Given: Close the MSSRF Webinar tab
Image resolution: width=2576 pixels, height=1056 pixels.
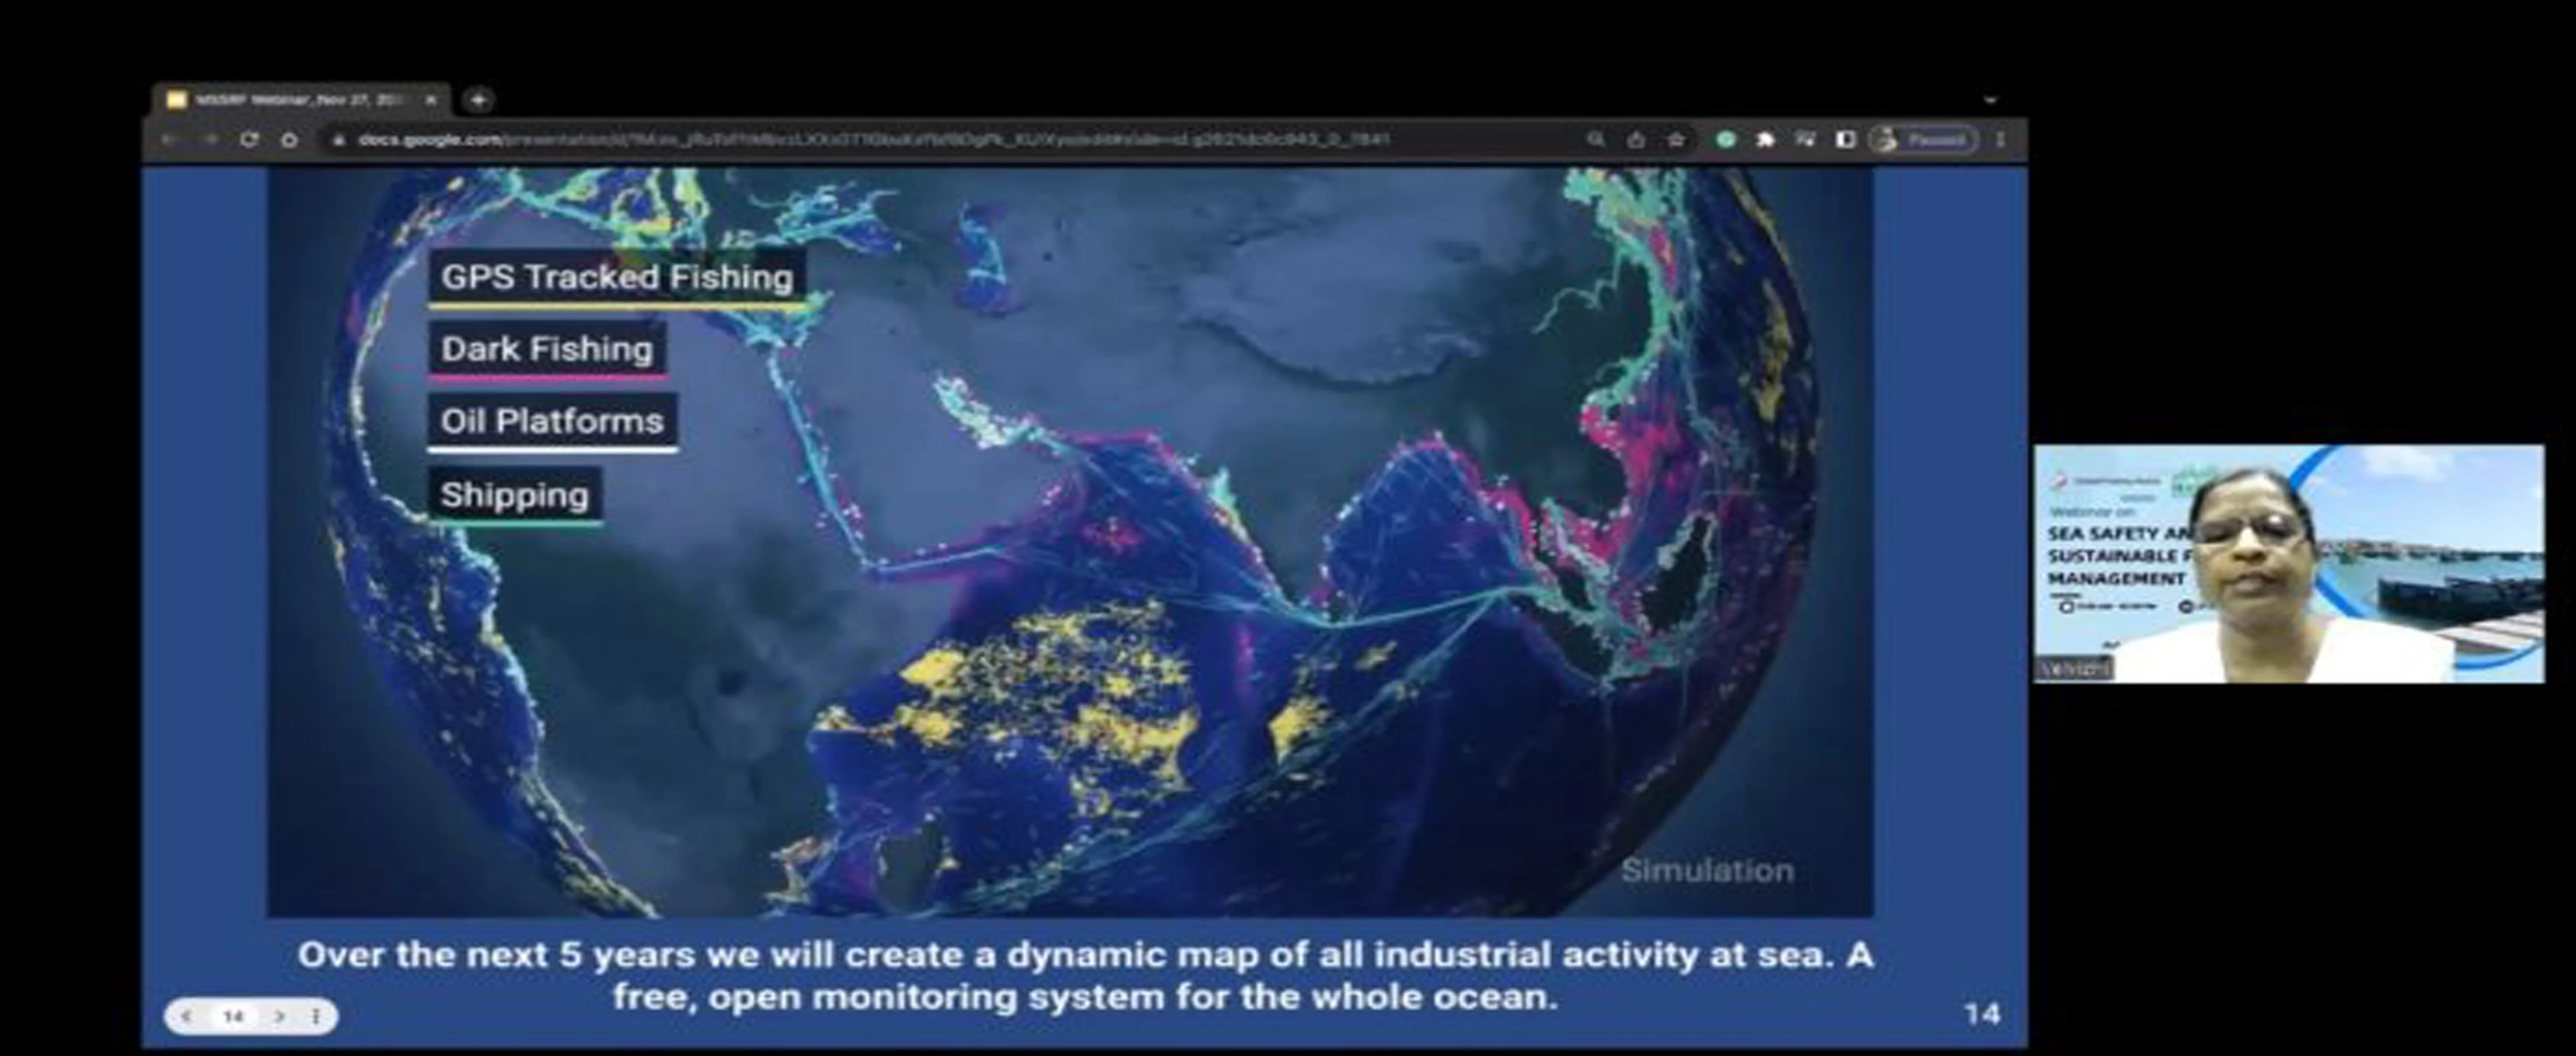Looking at the screenshot, I should [431, 100].
